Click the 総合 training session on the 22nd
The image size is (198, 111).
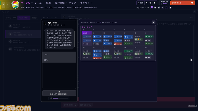pyautogui.click(x=107, y=51)
